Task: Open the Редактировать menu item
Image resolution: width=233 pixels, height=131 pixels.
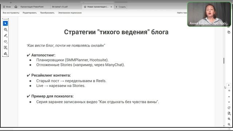Action: (x=29, y=13)
